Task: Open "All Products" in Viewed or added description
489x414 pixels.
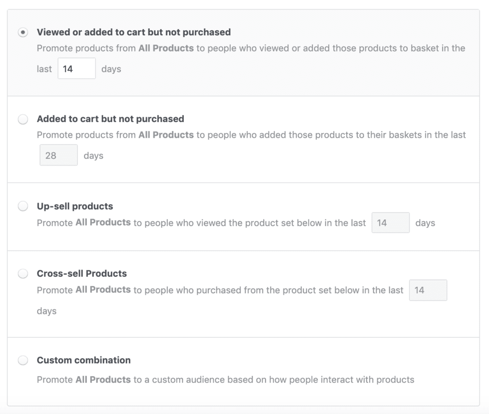Action: coord(166,48)
